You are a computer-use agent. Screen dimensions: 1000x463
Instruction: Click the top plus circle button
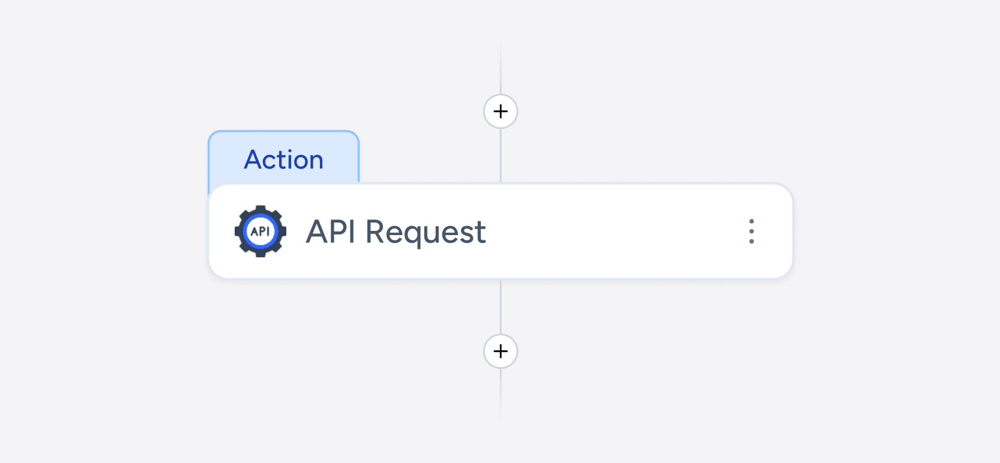point(501,112)
